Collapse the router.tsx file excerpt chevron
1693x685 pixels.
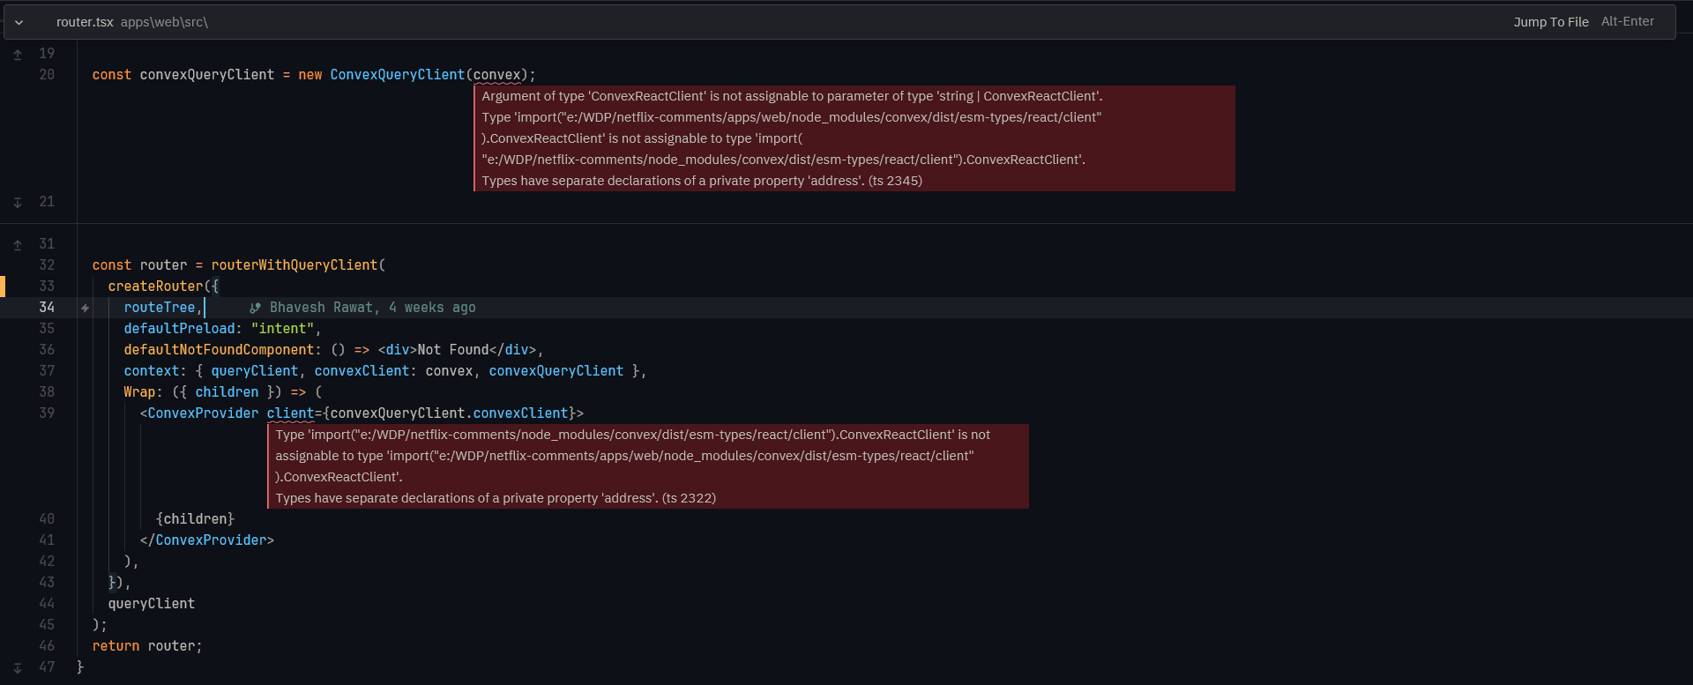point(19,22)
